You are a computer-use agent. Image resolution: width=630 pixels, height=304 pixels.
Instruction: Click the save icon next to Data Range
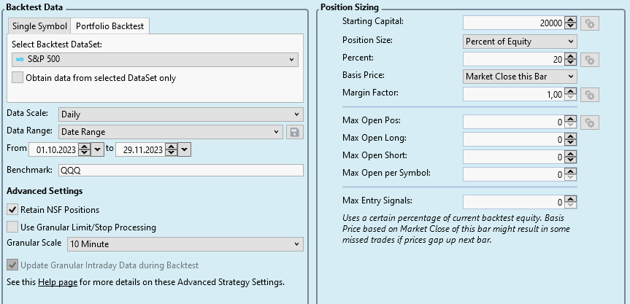295,132
